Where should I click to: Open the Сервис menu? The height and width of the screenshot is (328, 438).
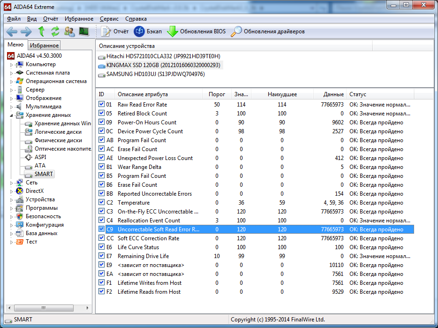(x=109, y=19)
